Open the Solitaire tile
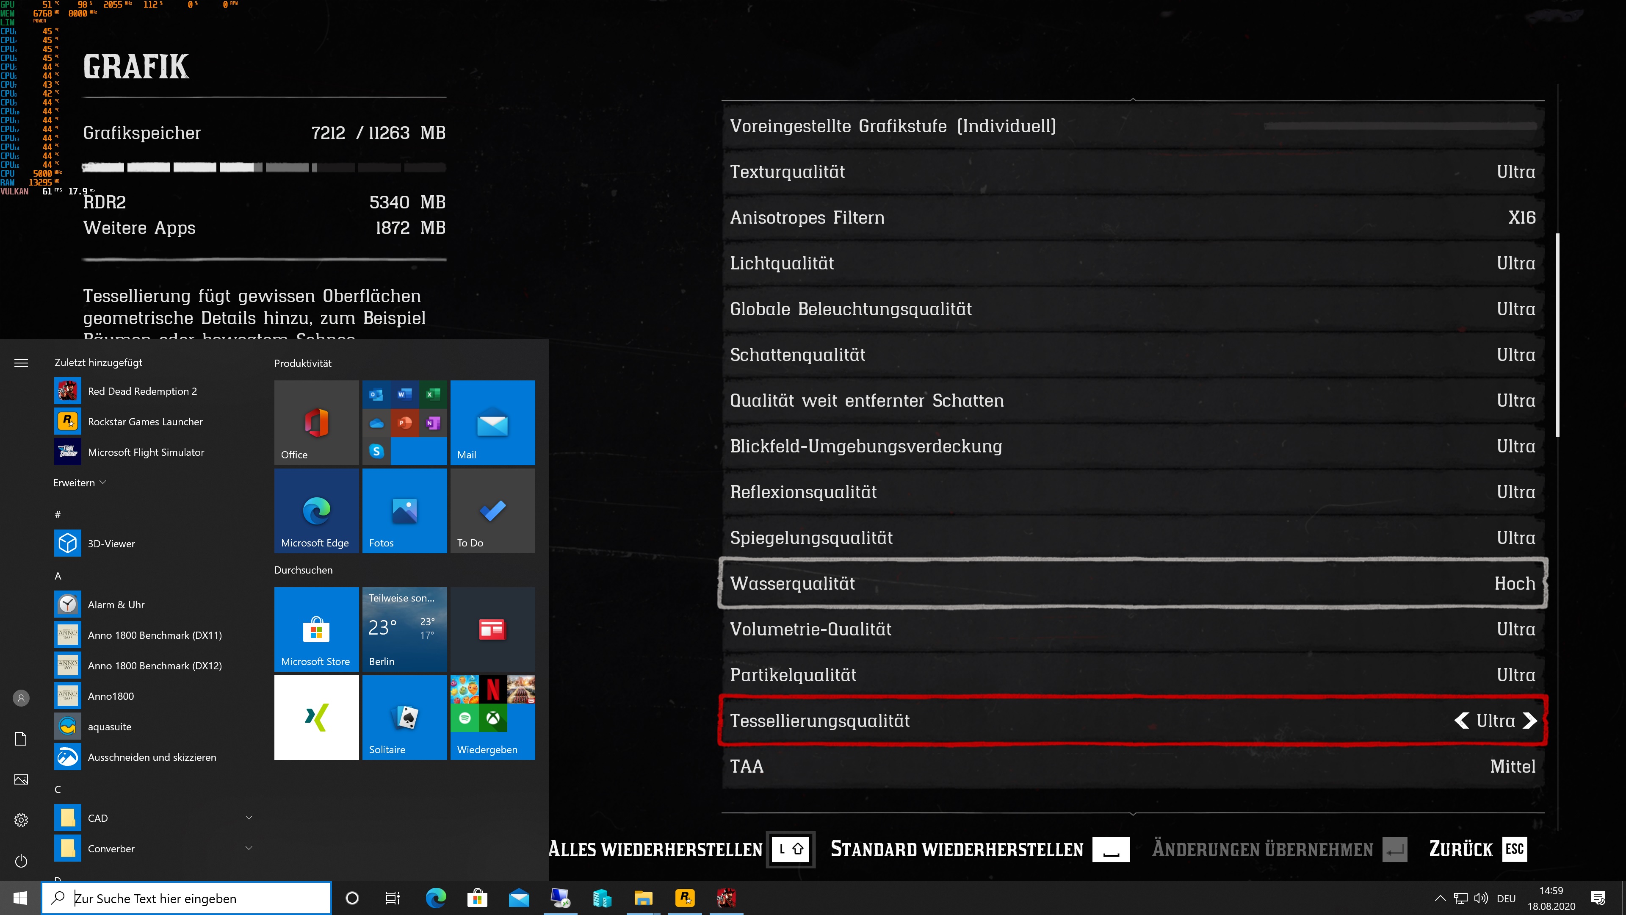The height and width of the screenshot is (915, 1626). [x=404, y=717]
